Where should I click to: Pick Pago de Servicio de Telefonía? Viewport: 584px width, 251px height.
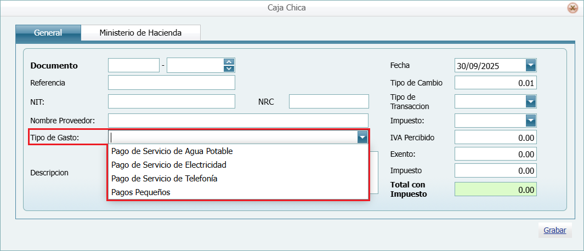coord(164,179)
